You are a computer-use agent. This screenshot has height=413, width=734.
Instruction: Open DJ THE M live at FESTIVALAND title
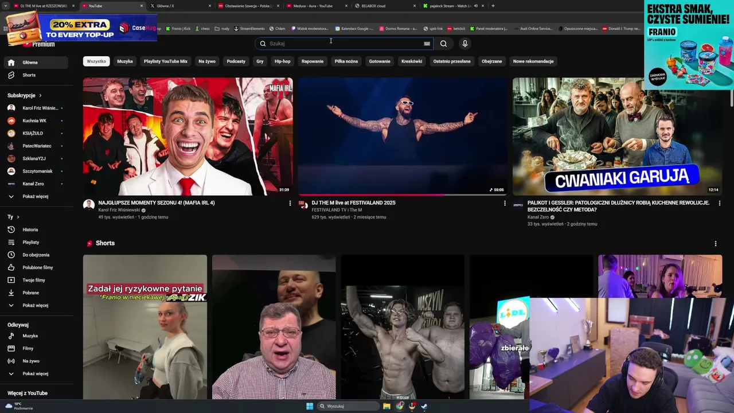(353, 203)
